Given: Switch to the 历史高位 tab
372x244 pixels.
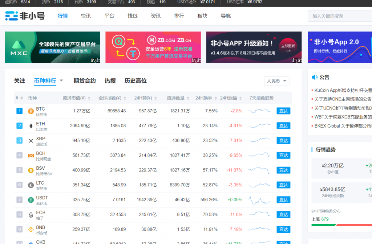Looking at the screenshot, I should tap(136, 81).
